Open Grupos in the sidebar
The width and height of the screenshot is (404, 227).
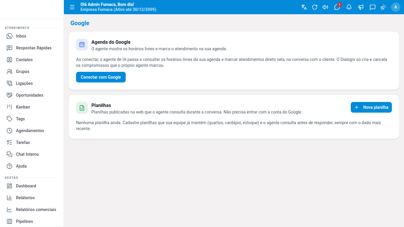pos(32,72)
